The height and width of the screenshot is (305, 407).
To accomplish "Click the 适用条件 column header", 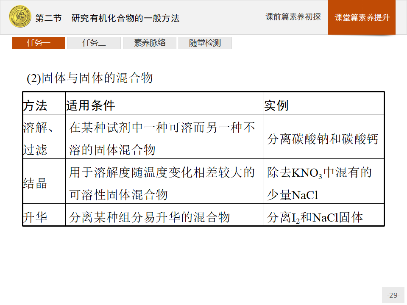I will (164, 103).
